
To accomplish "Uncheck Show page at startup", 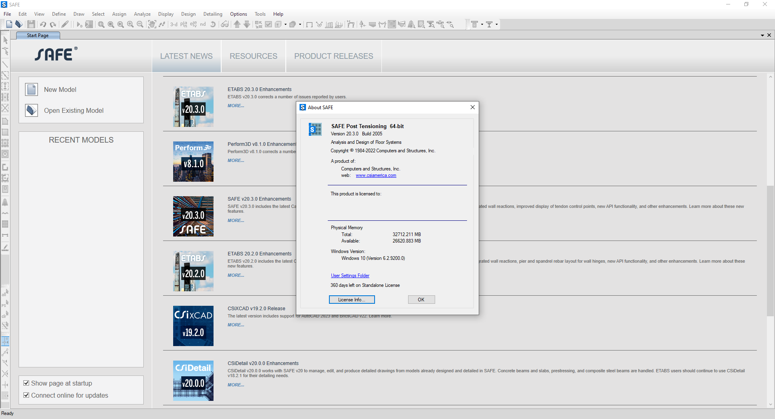I will click(26, 383).
